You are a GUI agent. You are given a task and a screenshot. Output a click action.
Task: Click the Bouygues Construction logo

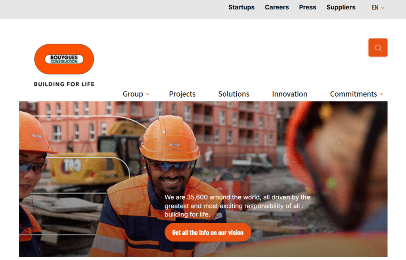pyautogui.click(x=64, y=59)
